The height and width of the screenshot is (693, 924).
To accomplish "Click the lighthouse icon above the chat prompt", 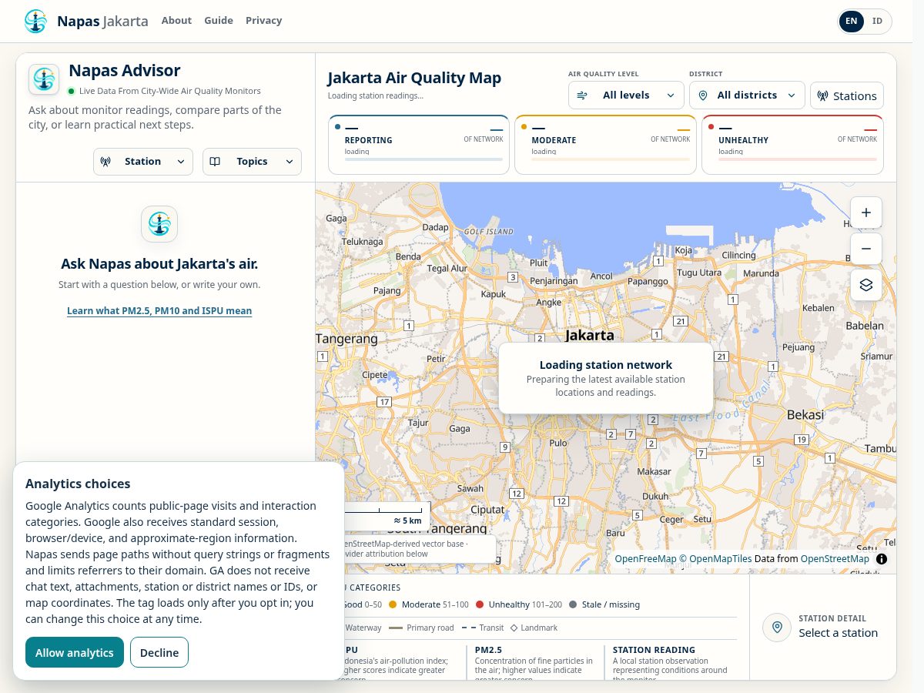I will [159, 224].
